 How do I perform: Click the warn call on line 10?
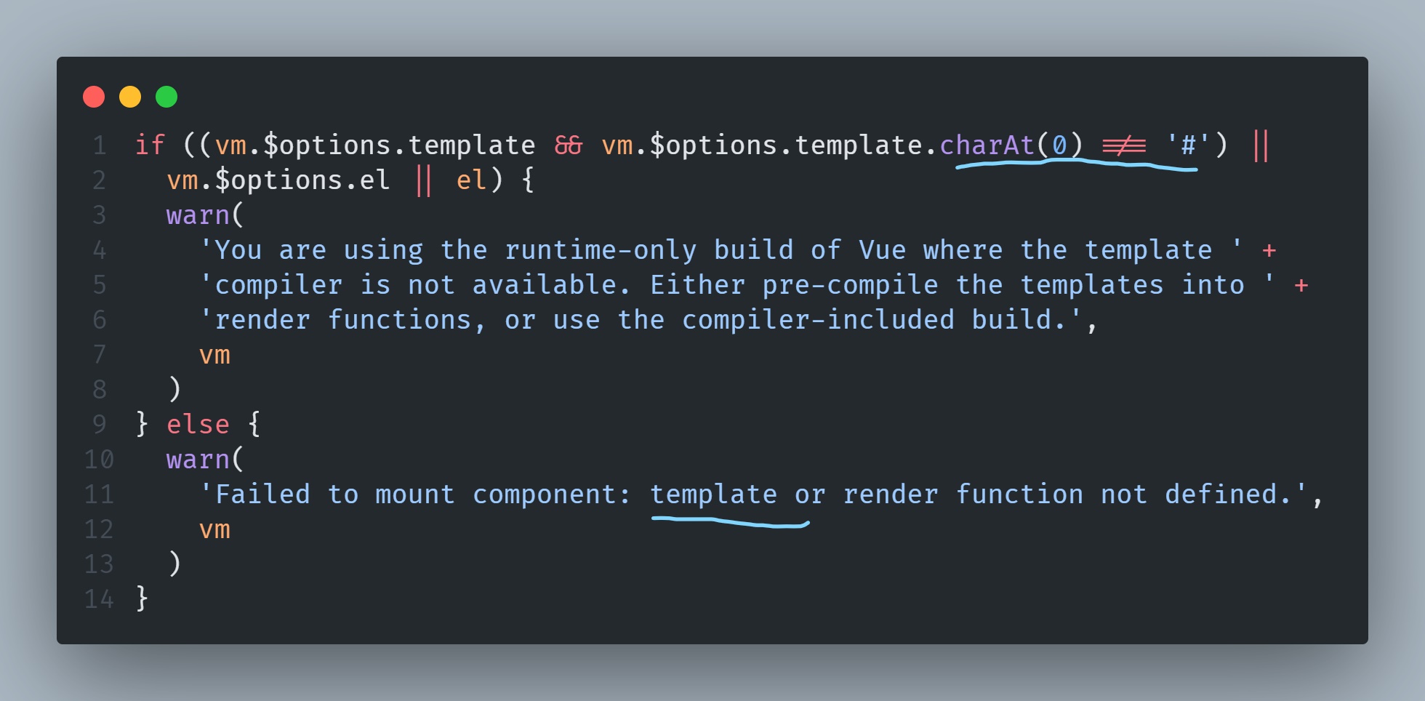tap(198, 460)
